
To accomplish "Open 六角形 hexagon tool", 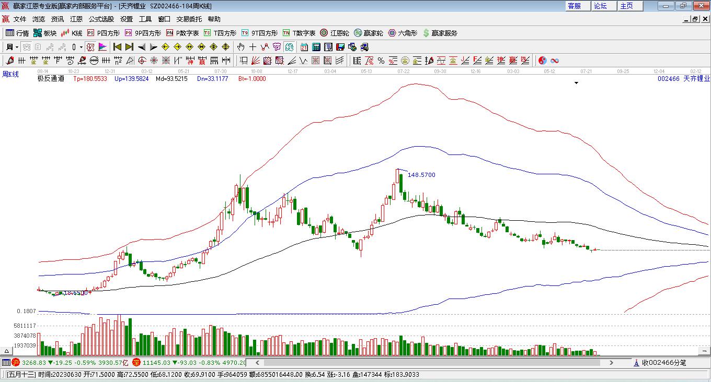I will [x=403, y=33].
